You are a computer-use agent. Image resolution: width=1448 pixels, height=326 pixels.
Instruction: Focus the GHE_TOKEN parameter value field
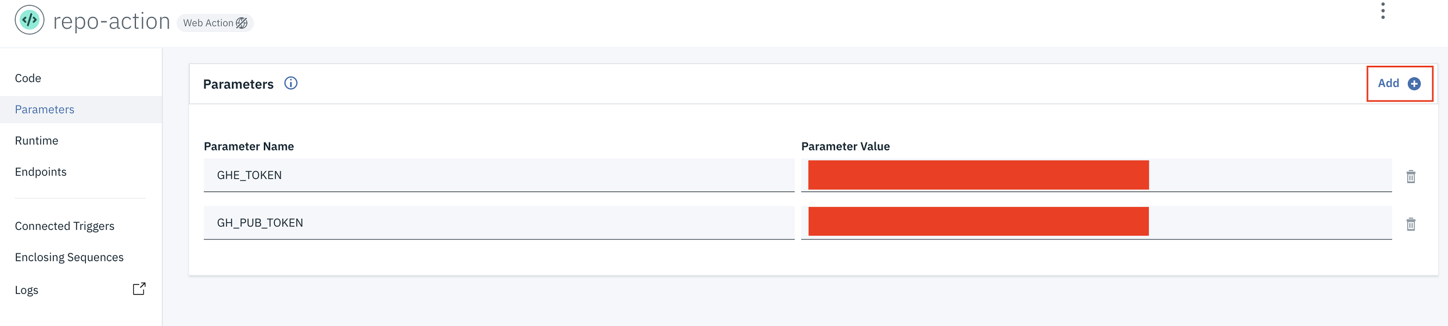coord(1096,175)
